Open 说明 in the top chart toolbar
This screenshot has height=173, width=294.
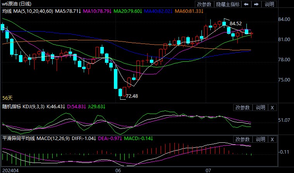270,4
